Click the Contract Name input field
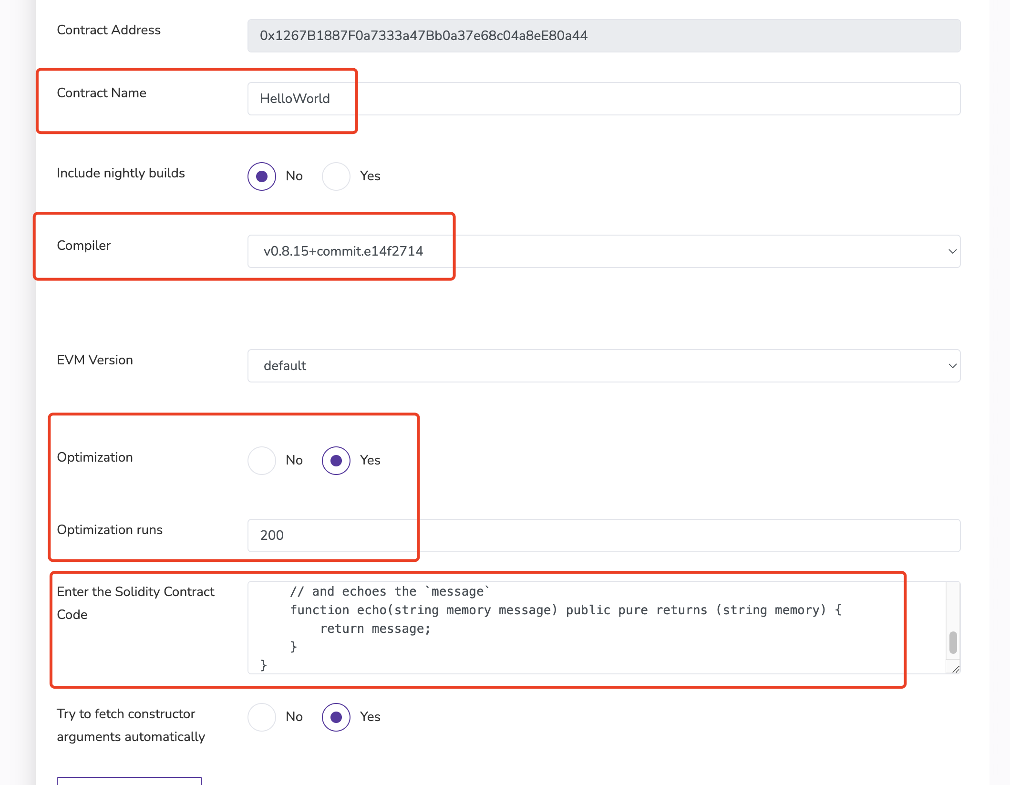Image resolution: width=1010 pixels, height=785 pixels. coord(603,99)
